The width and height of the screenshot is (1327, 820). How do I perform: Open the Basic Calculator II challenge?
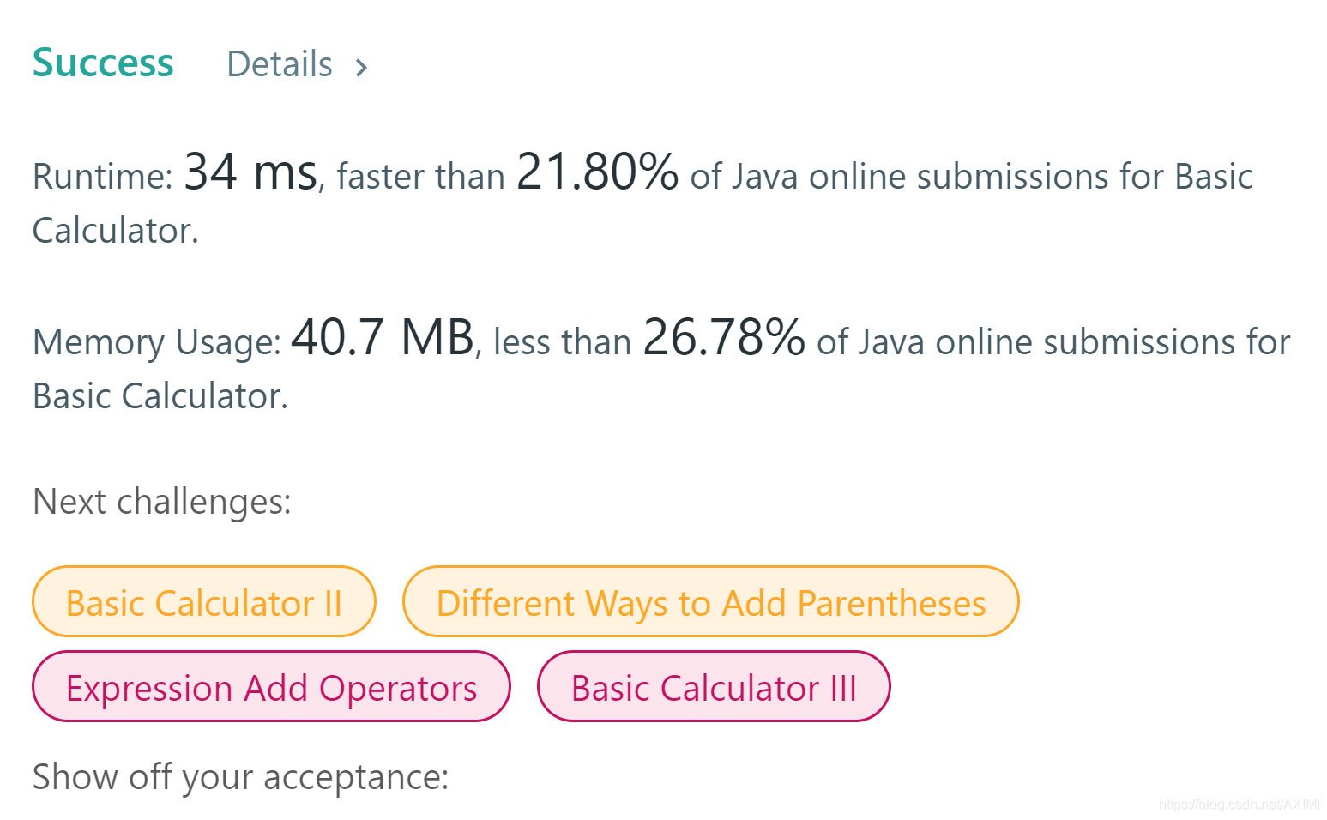[204, 602]
